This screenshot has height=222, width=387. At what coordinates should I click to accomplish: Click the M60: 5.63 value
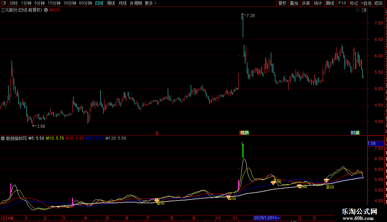95,138
